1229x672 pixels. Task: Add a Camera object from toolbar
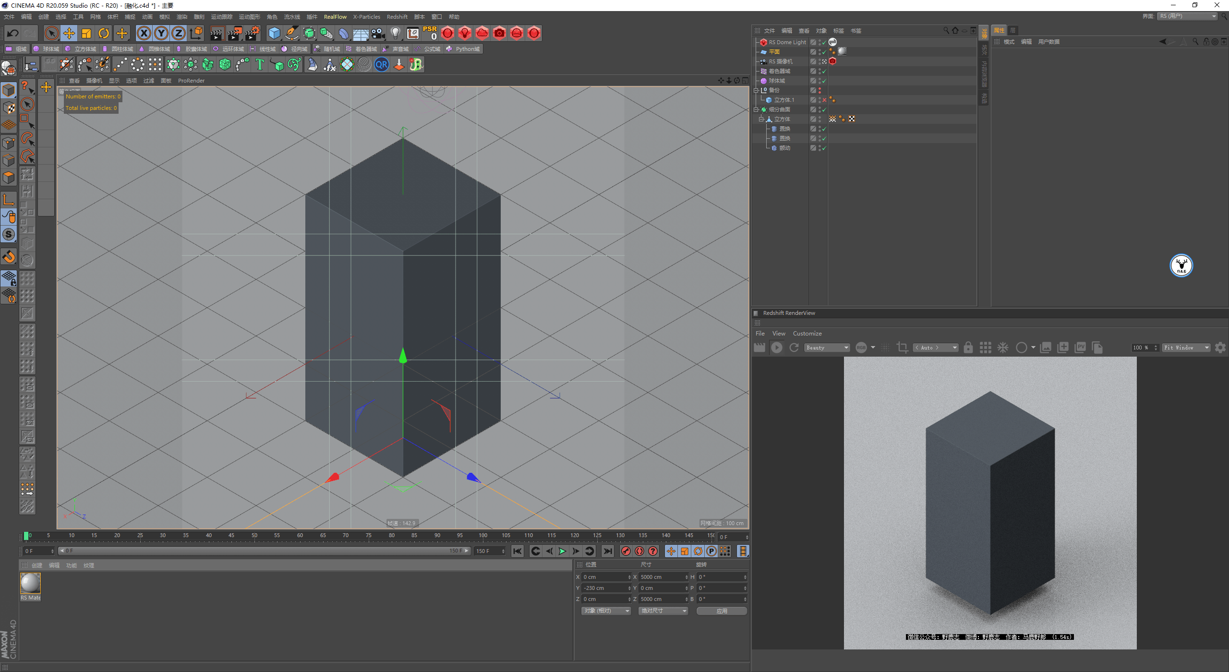point(378,33)
